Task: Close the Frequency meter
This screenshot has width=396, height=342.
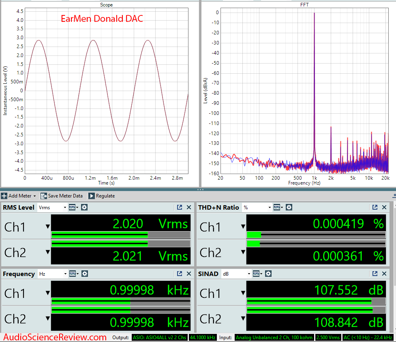Action: click(x=188, y=274)
